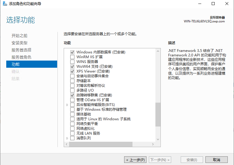Select the '多路径 I/O' feature label

tap(85, 90)
